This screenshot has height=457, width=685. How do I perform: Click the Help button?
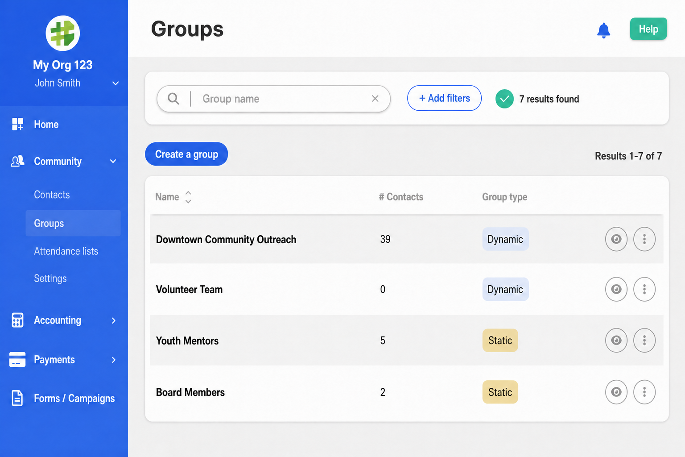[x=648, y=29]
